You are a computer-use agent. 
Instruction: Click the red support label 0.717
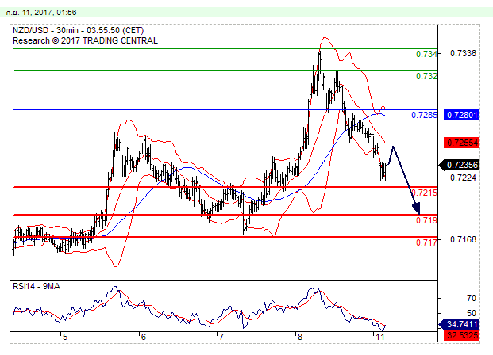point(426,242)
